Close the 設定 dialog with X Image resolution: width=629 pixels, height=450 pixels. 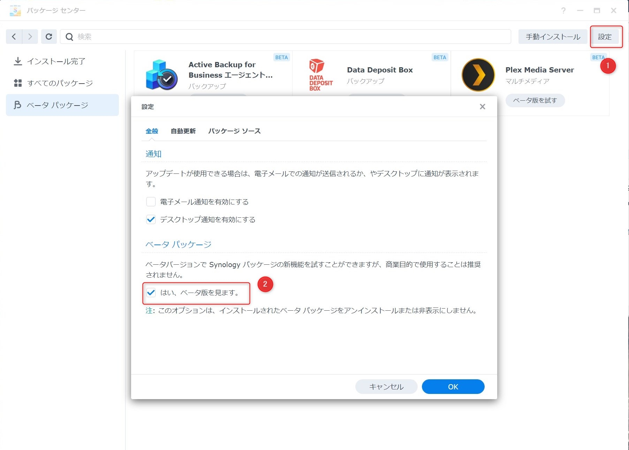click(x=482, y=107)
